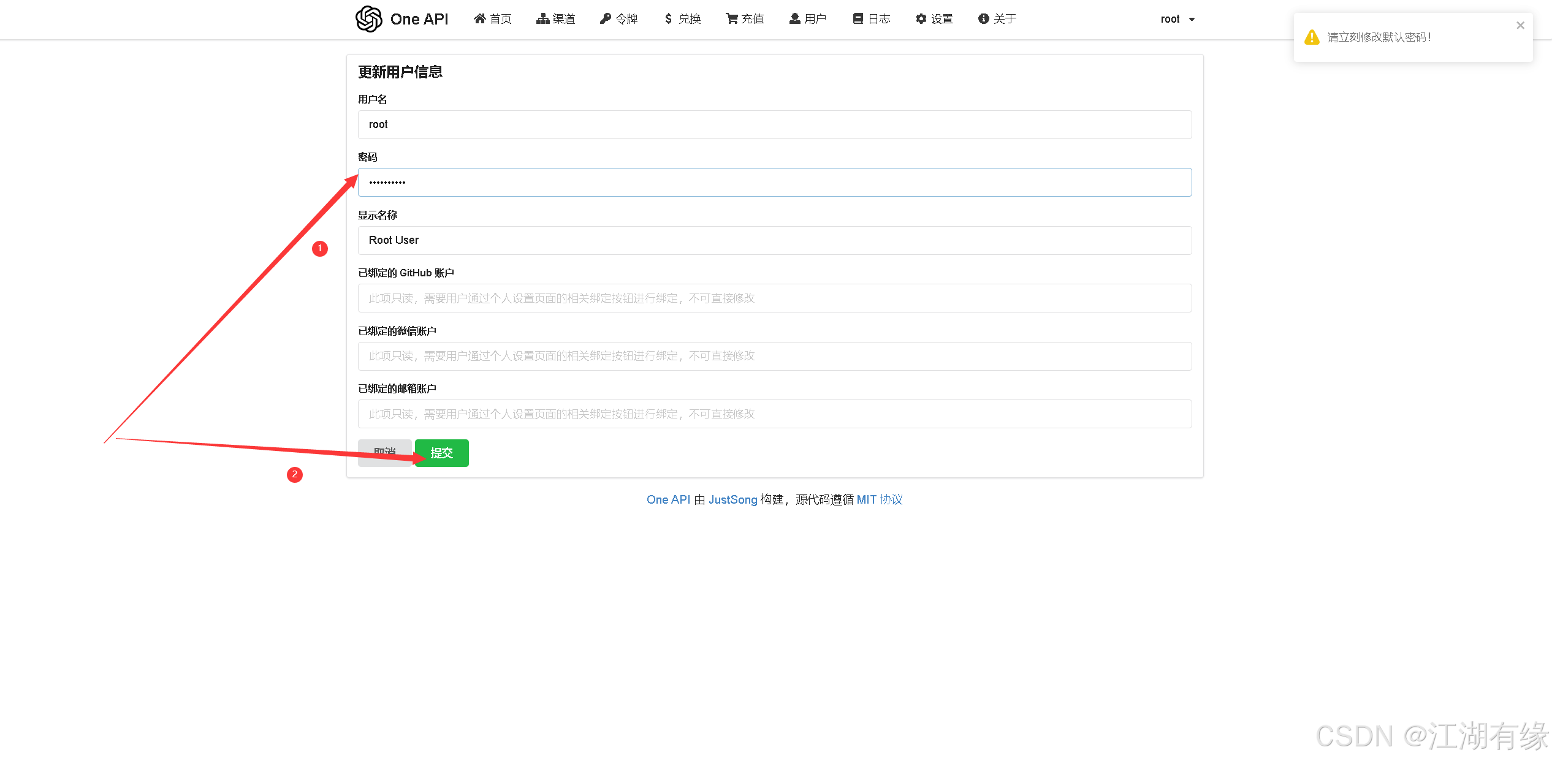This screenshot has width=1552, height=761.
Task: Open the 关于 about page
Action: pyautogui.click(x=997, y=19)
